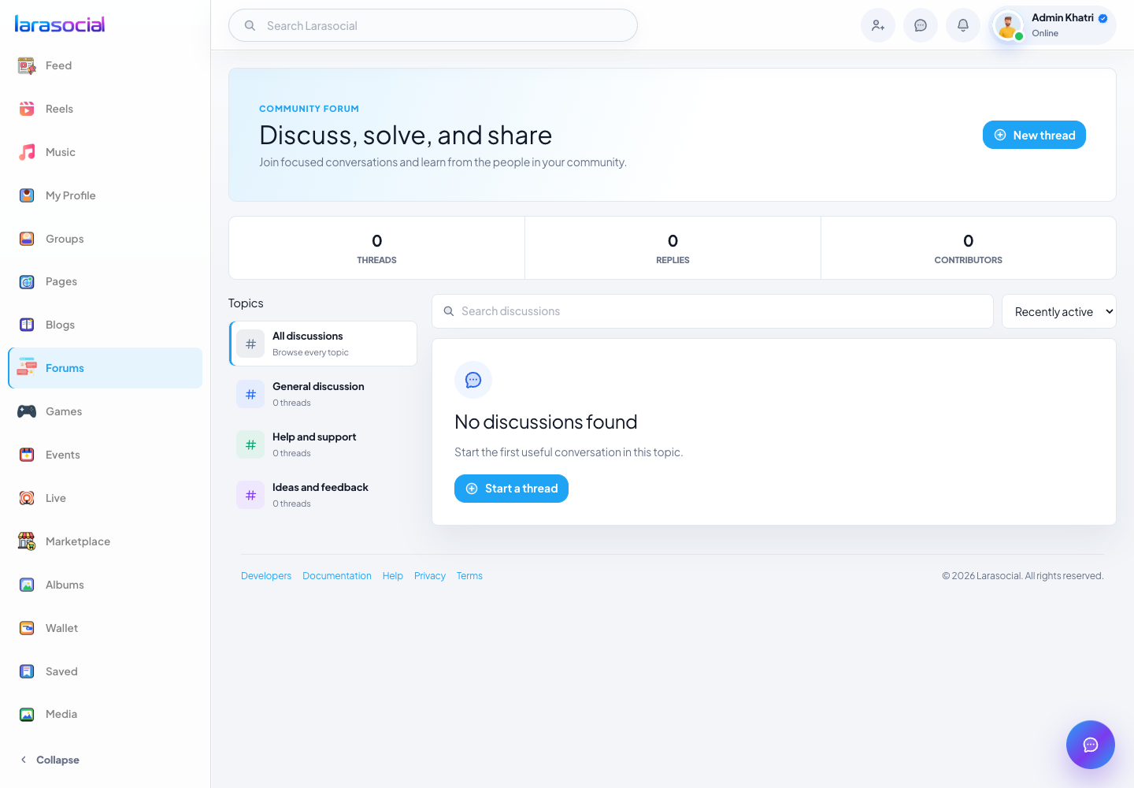The height and width of the screenshot is (788, 1134).
Task: Click the New thread button
Action: coord(1034,135)
